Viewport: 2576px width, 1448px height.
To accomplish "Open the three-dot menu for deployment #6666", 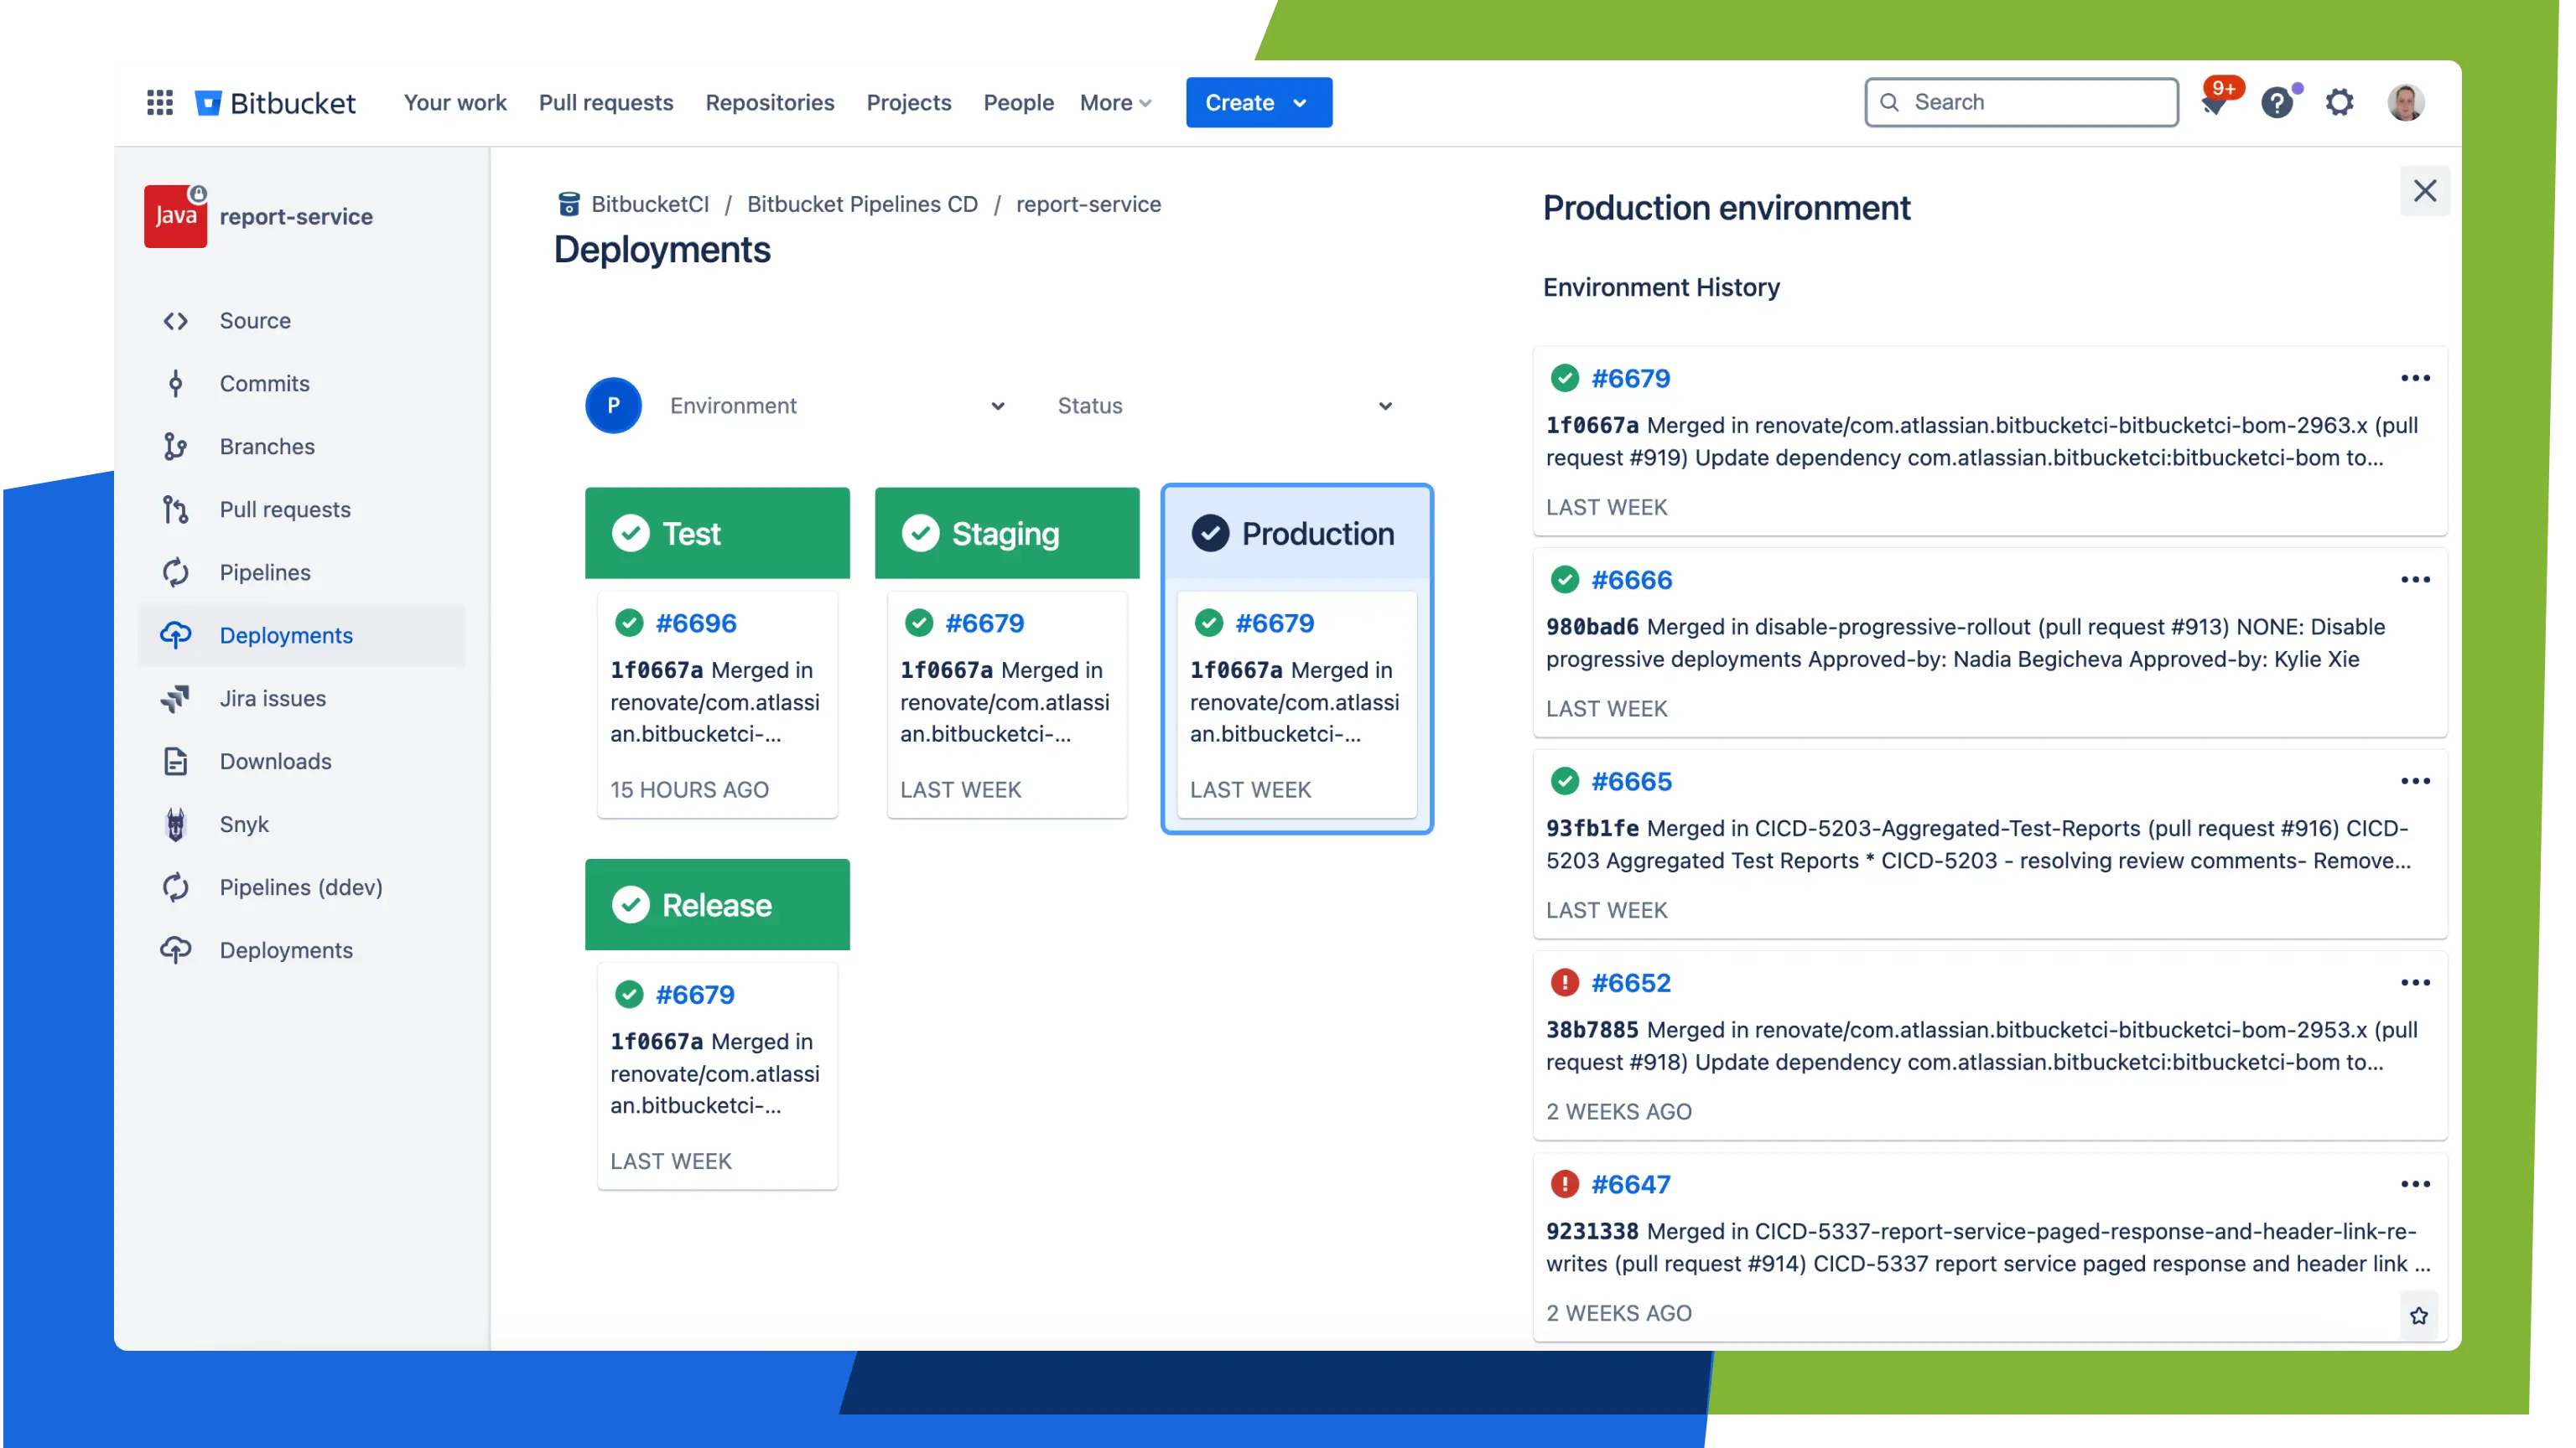I will (x=2415, y=580).
